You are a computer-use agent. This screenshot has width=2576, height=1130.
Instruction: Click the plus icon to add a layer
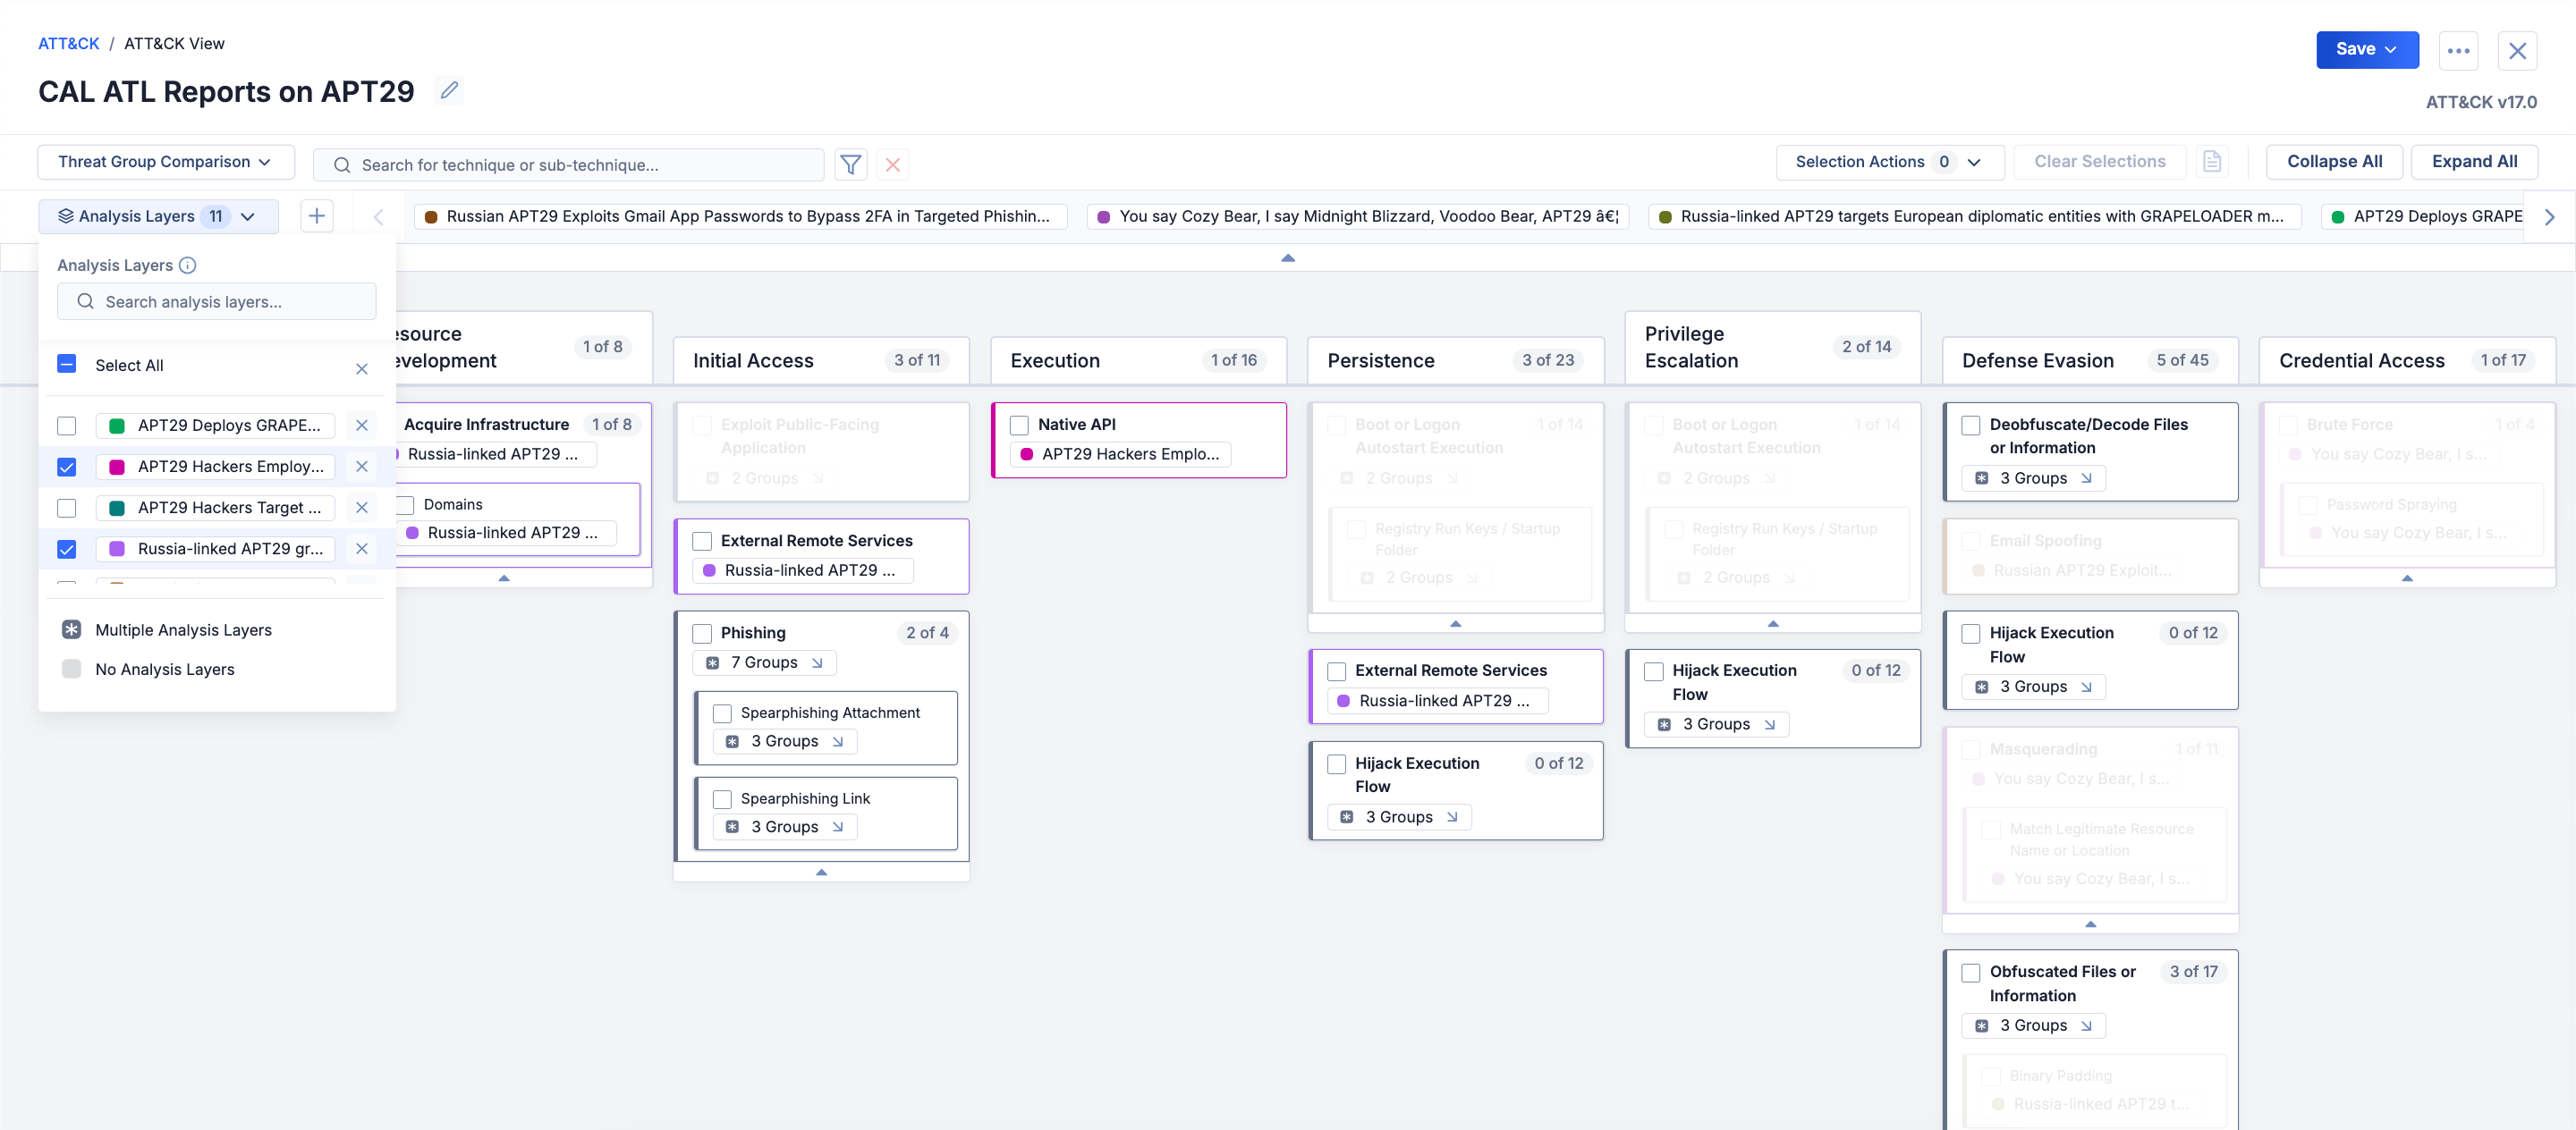point(316,215)
